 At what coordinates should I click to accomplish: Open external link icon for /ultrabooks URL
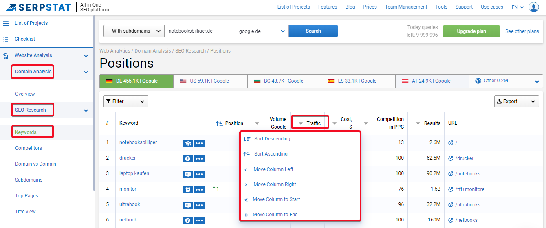pos(451,205)
